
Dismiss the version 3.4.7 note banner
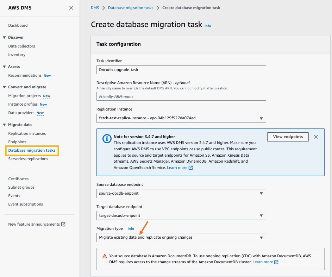click(316, 137)
